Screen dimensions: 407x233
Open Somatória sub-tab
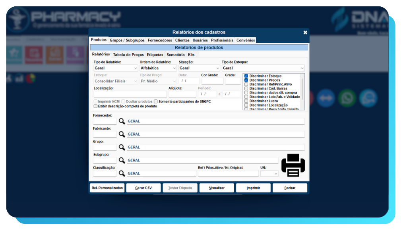(175, 54)
